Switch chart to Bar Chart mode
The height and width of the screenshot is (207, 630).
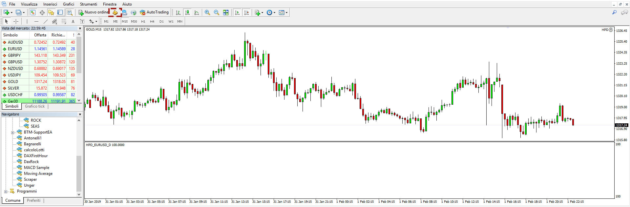pos(178,12)
